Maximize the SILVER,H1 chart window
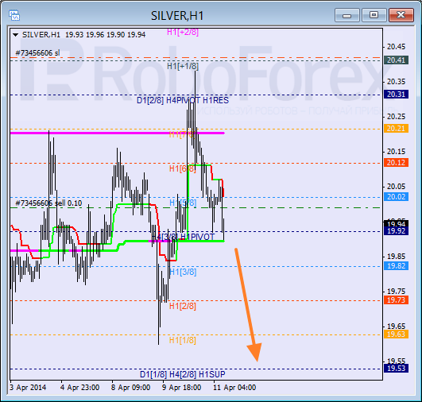The width and height of the screenshot is (422, 402). (374, 15)
